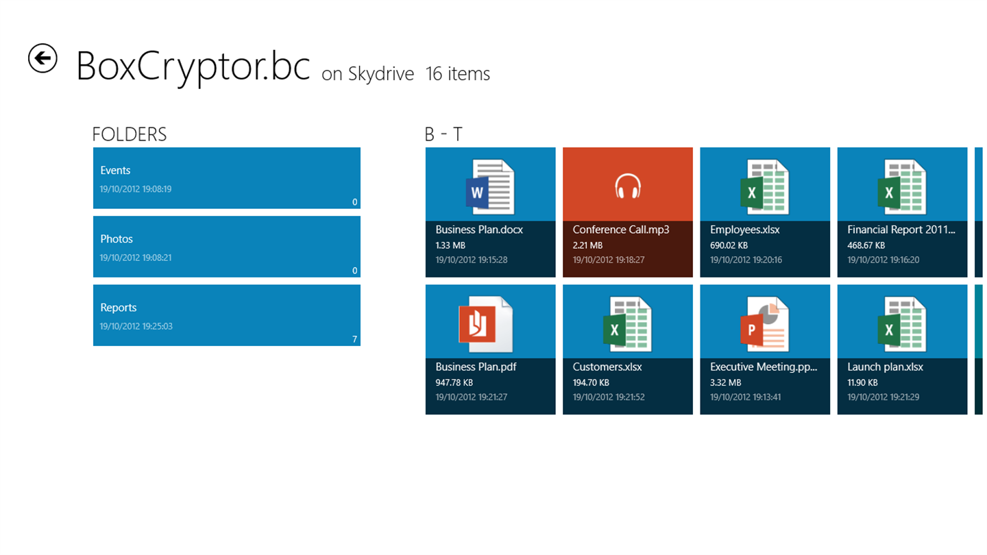Click the 16 items count text
987x555 pixels.
[458, 74]
